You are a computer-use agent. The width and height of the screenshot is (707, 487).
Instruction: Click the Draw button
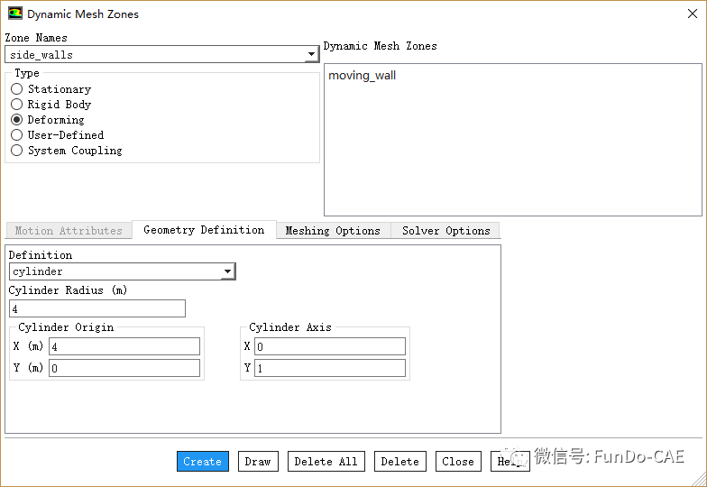pos(258,461)
